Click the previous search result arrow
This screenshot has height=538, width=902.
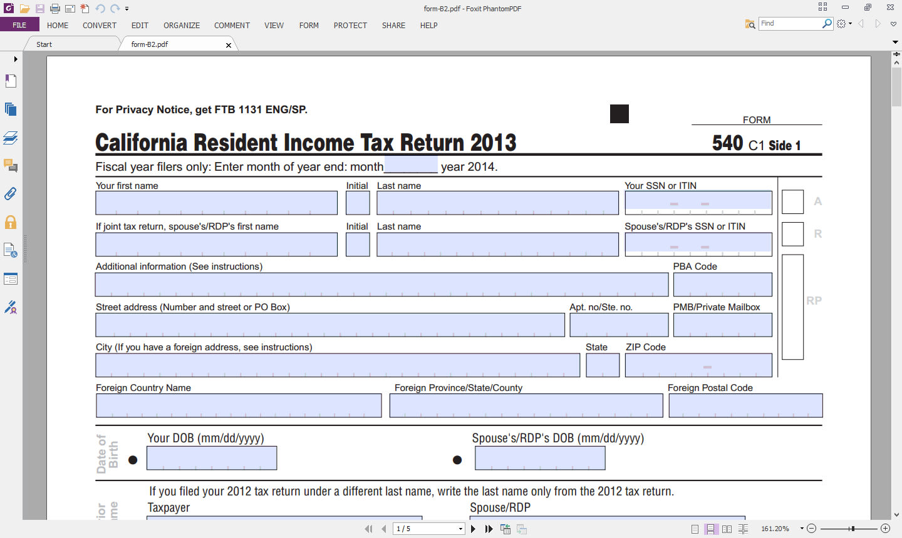point(861,24)
